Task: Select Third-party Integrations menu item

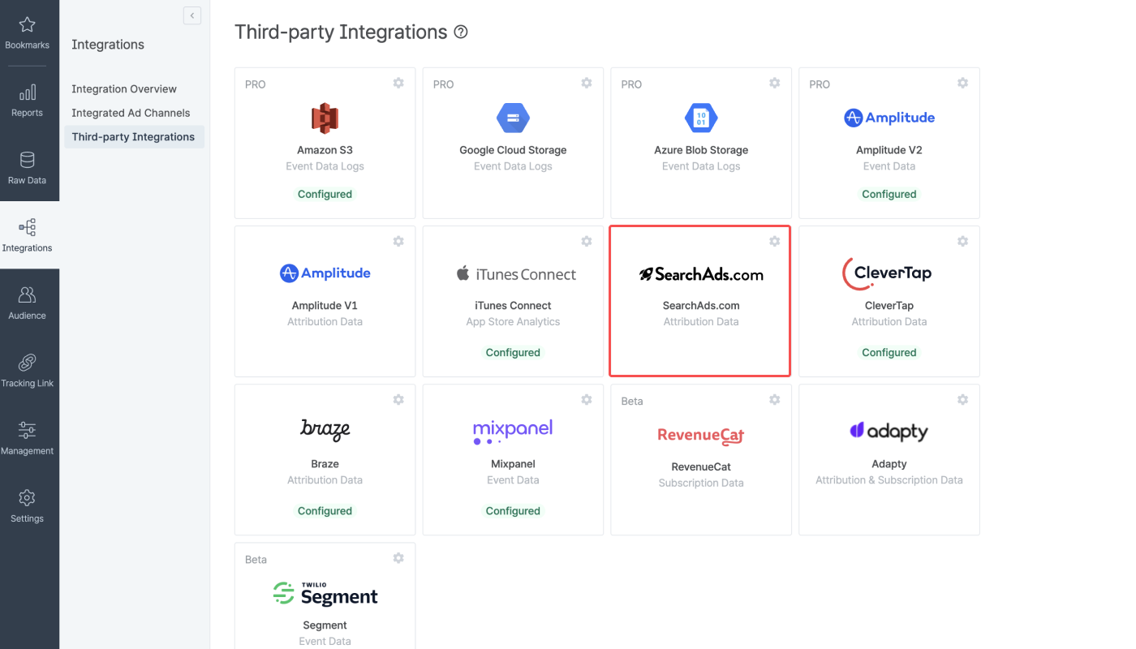Action: (134, 137)
